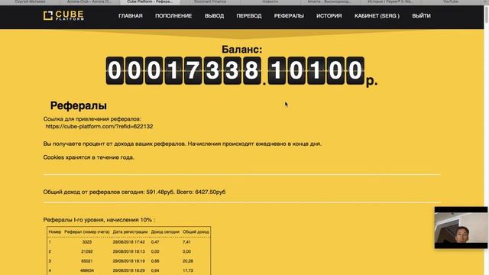
Task: Click the total income value 17,73
Action: point(188,270)
